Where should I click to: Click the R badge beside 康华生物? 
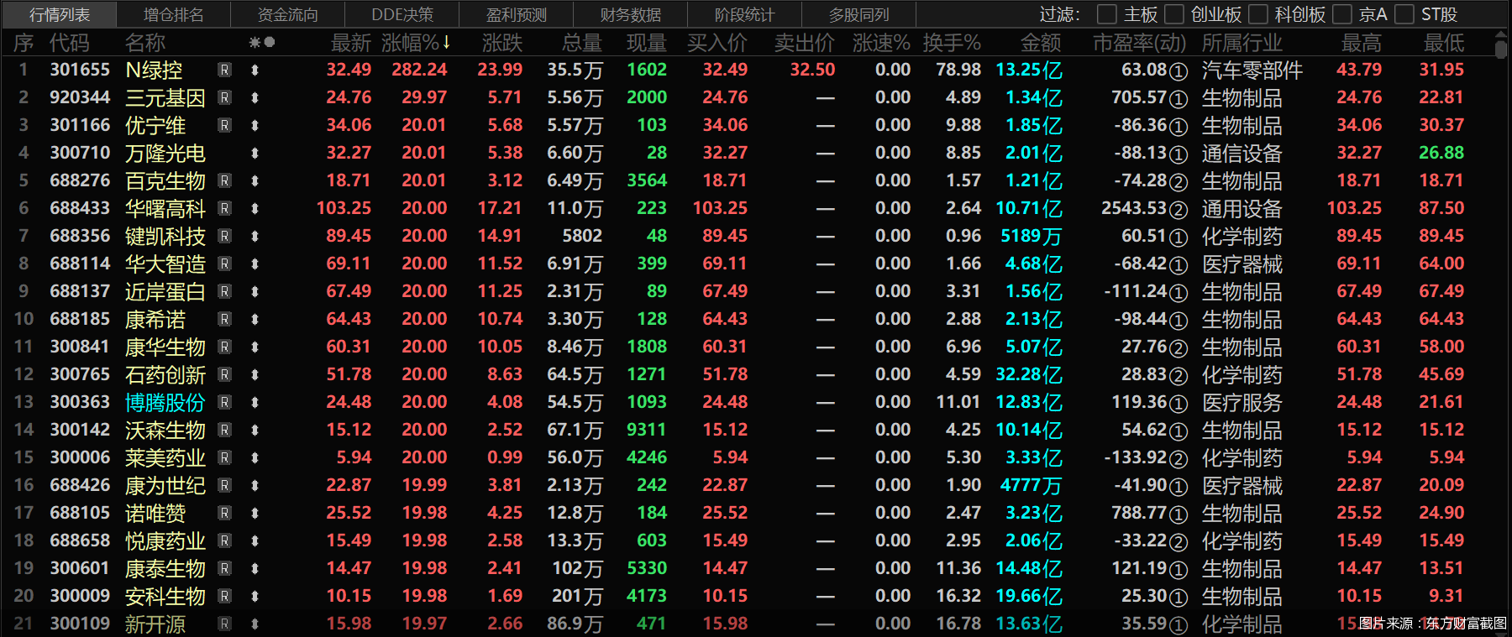click(224, 347)
